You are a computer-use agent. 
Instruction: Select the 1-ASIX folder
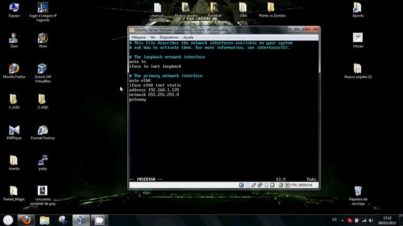click(14, 102)
